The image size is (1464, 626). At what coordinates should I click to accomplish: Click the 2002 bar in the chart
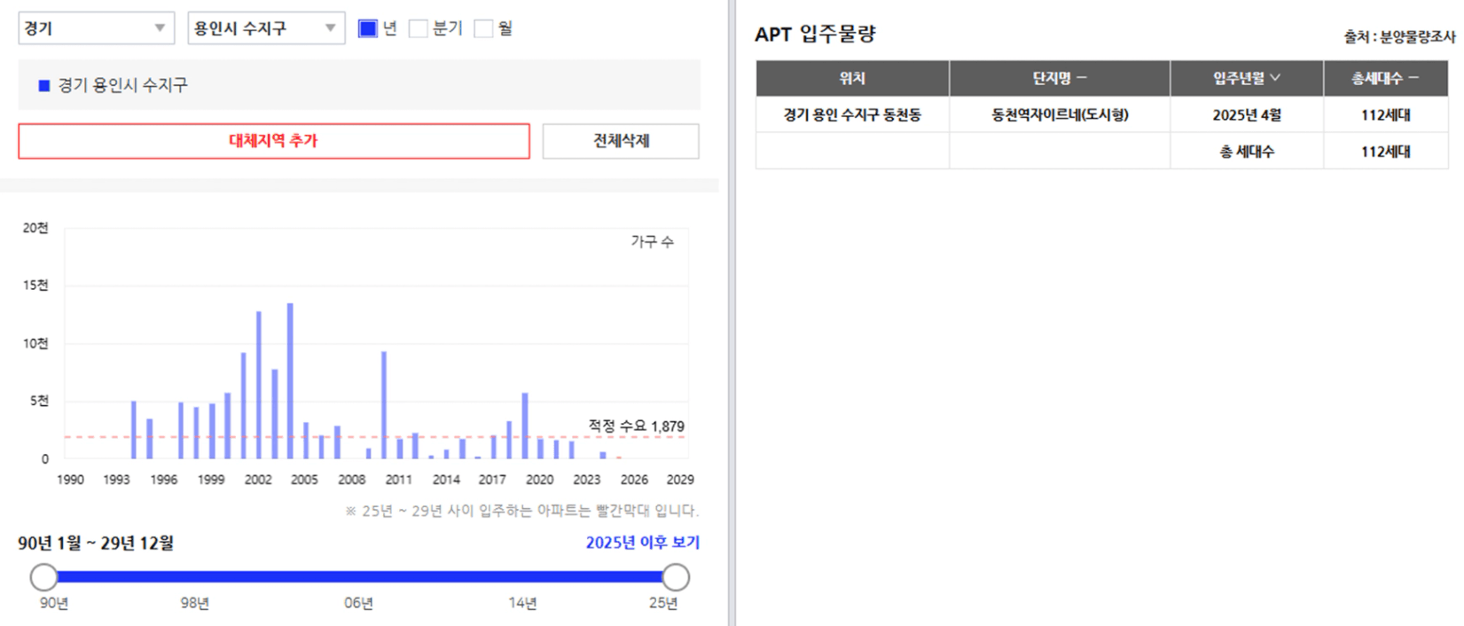259,385
